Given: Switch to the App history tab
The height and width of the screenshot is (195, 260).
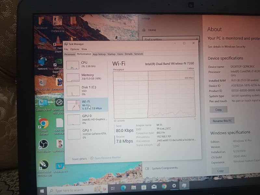Looking at the screenshot, I should click(x=99, y=54).
